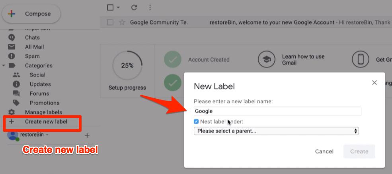Click the New Label dialog title
This screenshot has width=392, height=174.
(x=214, y=86)
